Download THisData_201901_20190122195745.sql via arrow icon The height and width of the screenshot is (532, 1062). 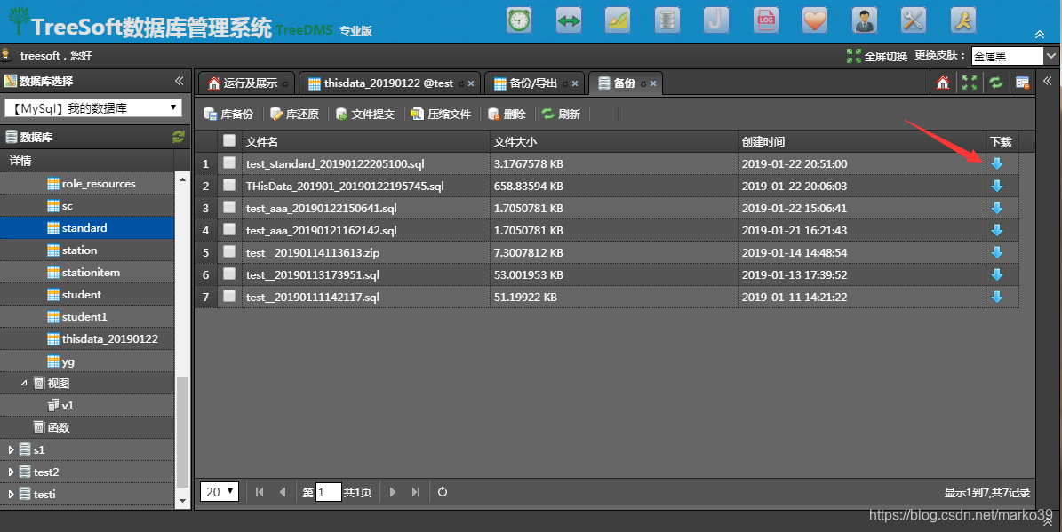[997, 186]
